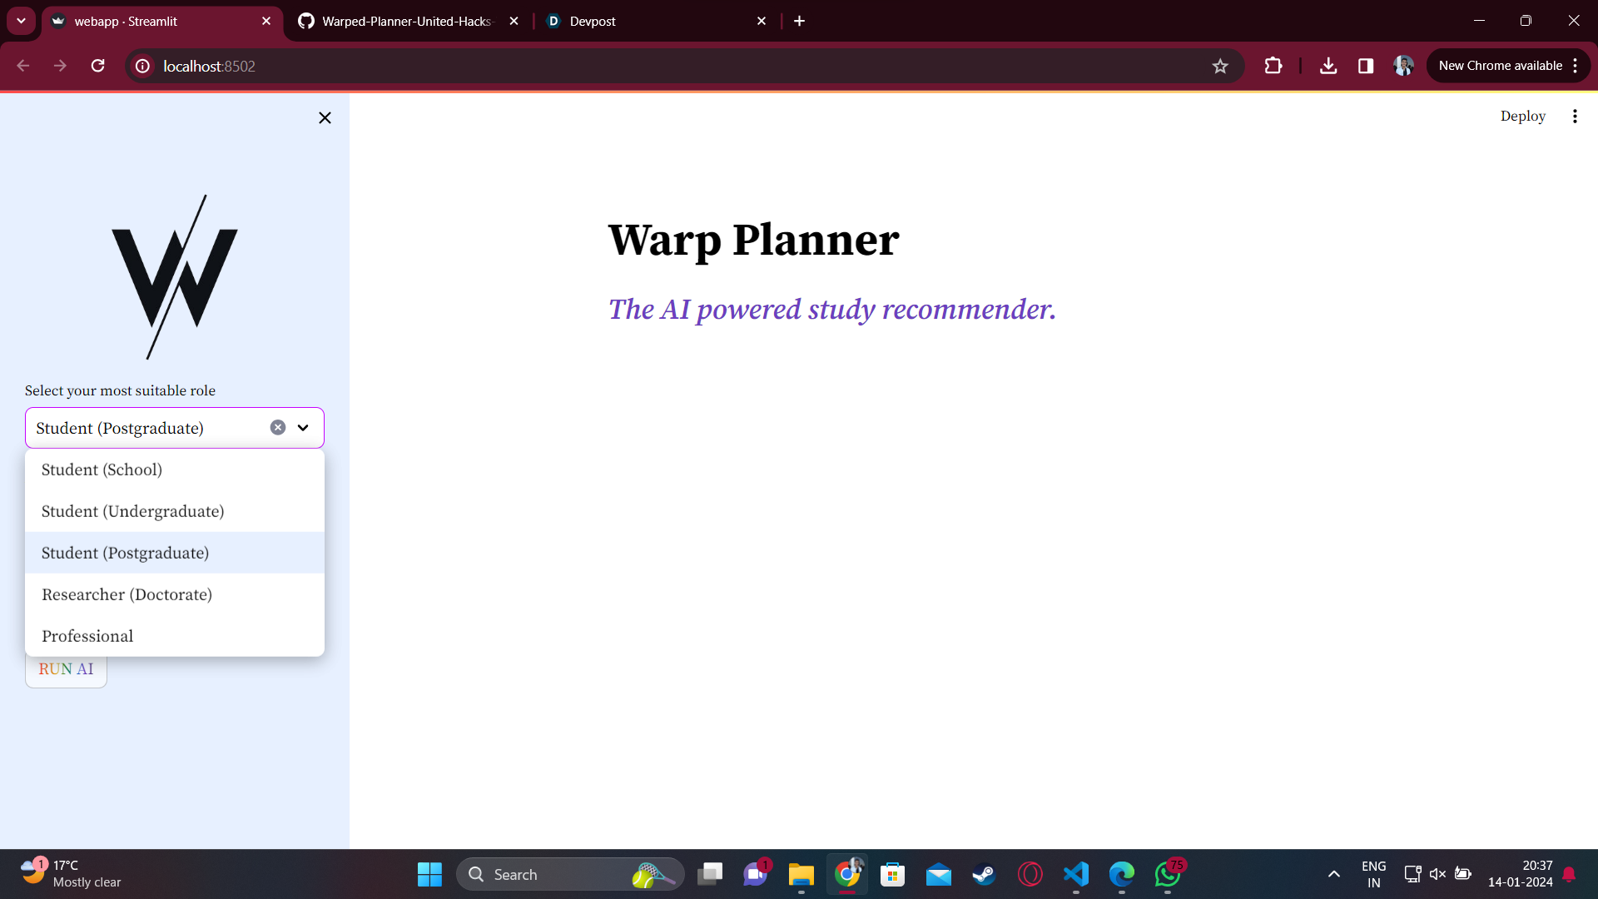The width and height of the screenshot is (1598, 899).
Task: Toggle Chrome side panel icon
Action: coord(1366,66)
